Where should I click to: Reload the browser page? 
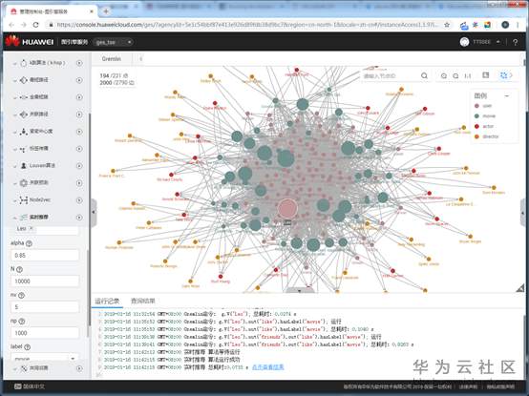(35, 25)
